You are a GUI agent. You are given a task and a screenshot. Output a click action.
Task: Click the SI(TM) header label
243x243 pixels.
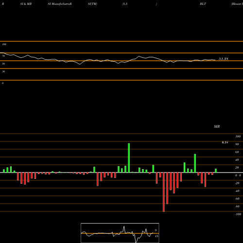pyautogui.click(x=92, y=4)
